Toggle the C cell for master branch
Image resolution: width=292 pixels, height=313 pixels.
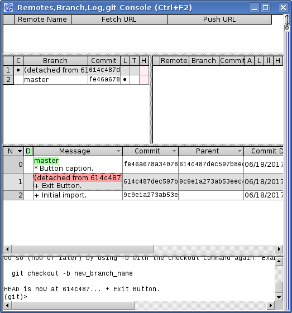click(18, 80)
